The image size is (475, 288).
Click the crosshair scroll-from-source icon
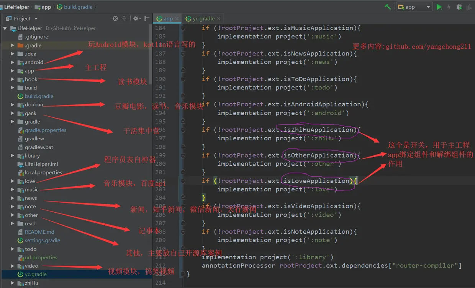115,18
